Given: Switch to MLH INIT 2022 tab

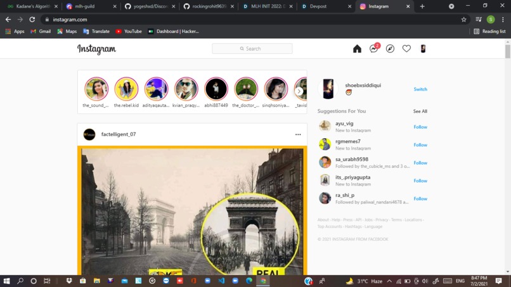Looking at the screenshot, I should tap(268, 6).
